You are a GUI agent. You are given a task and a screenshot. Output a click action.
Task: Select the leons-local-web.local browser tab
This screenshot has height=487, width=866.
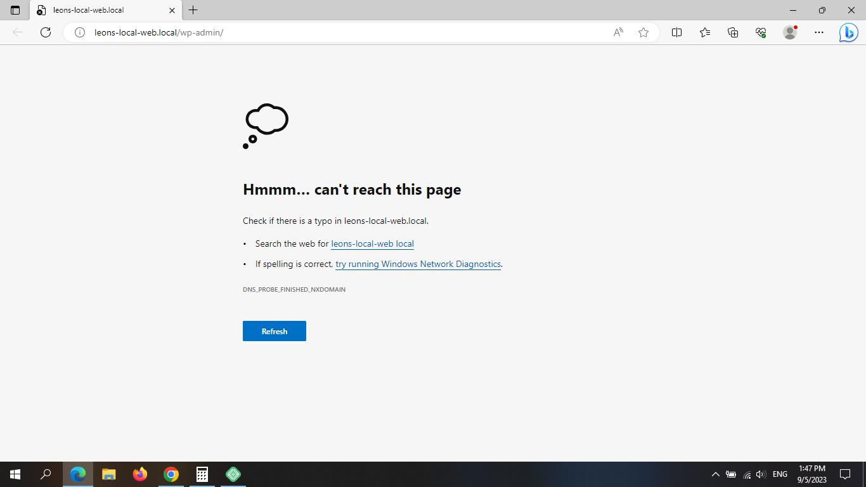pos(106,10)
